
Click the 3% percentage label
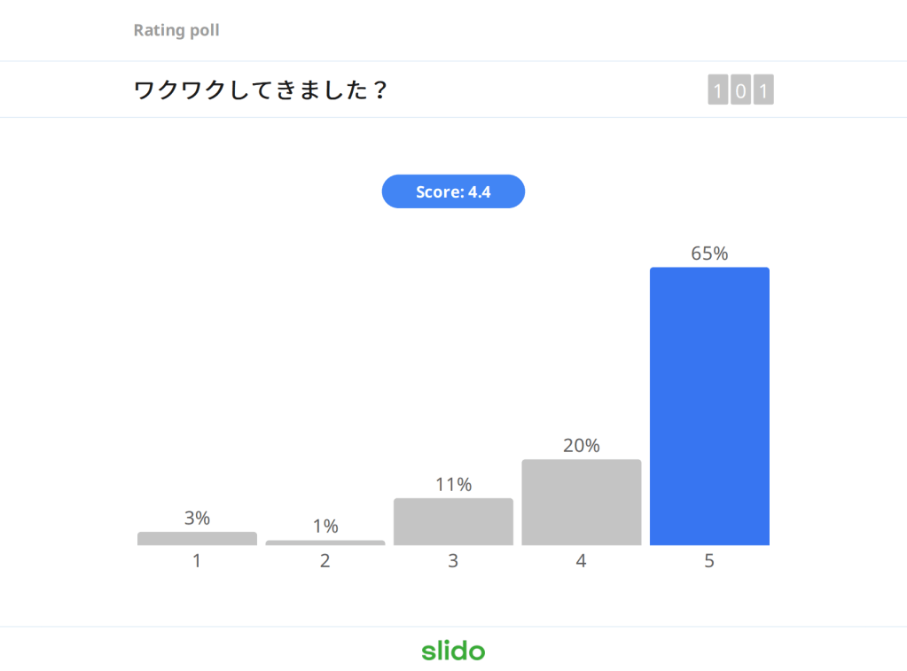(197, 519)
